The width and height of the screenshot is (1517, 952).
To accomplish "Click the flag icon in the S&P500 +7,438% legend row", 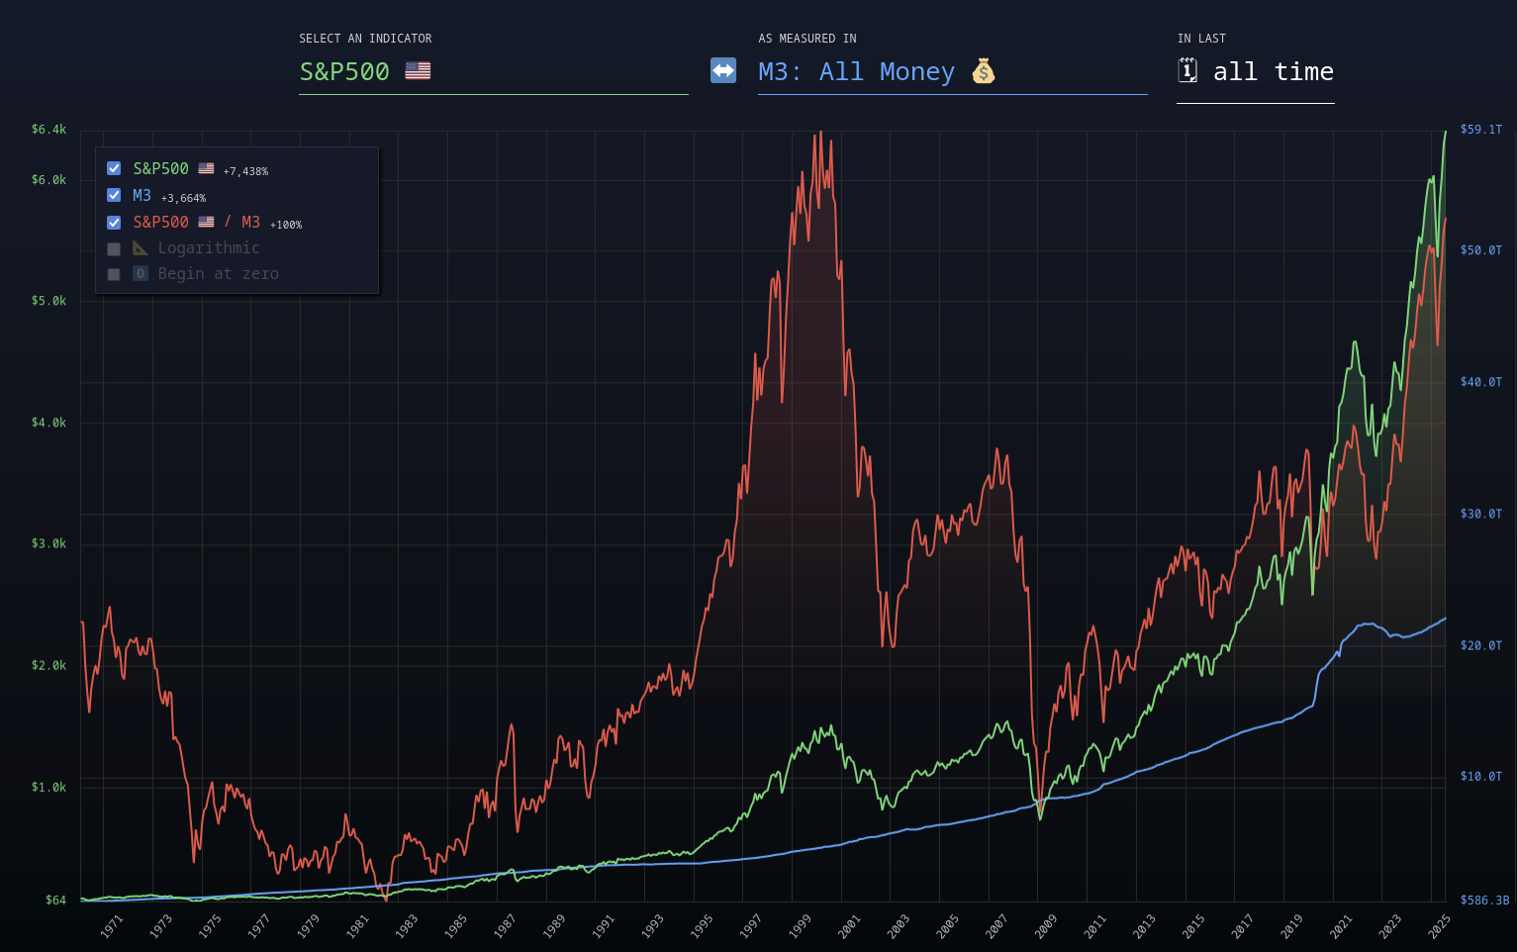I will [x=206, y=168].
